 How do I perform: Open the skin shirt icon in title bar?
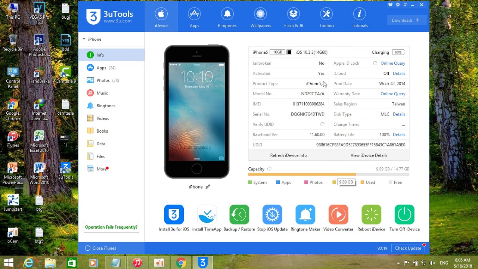click(391, 5)
